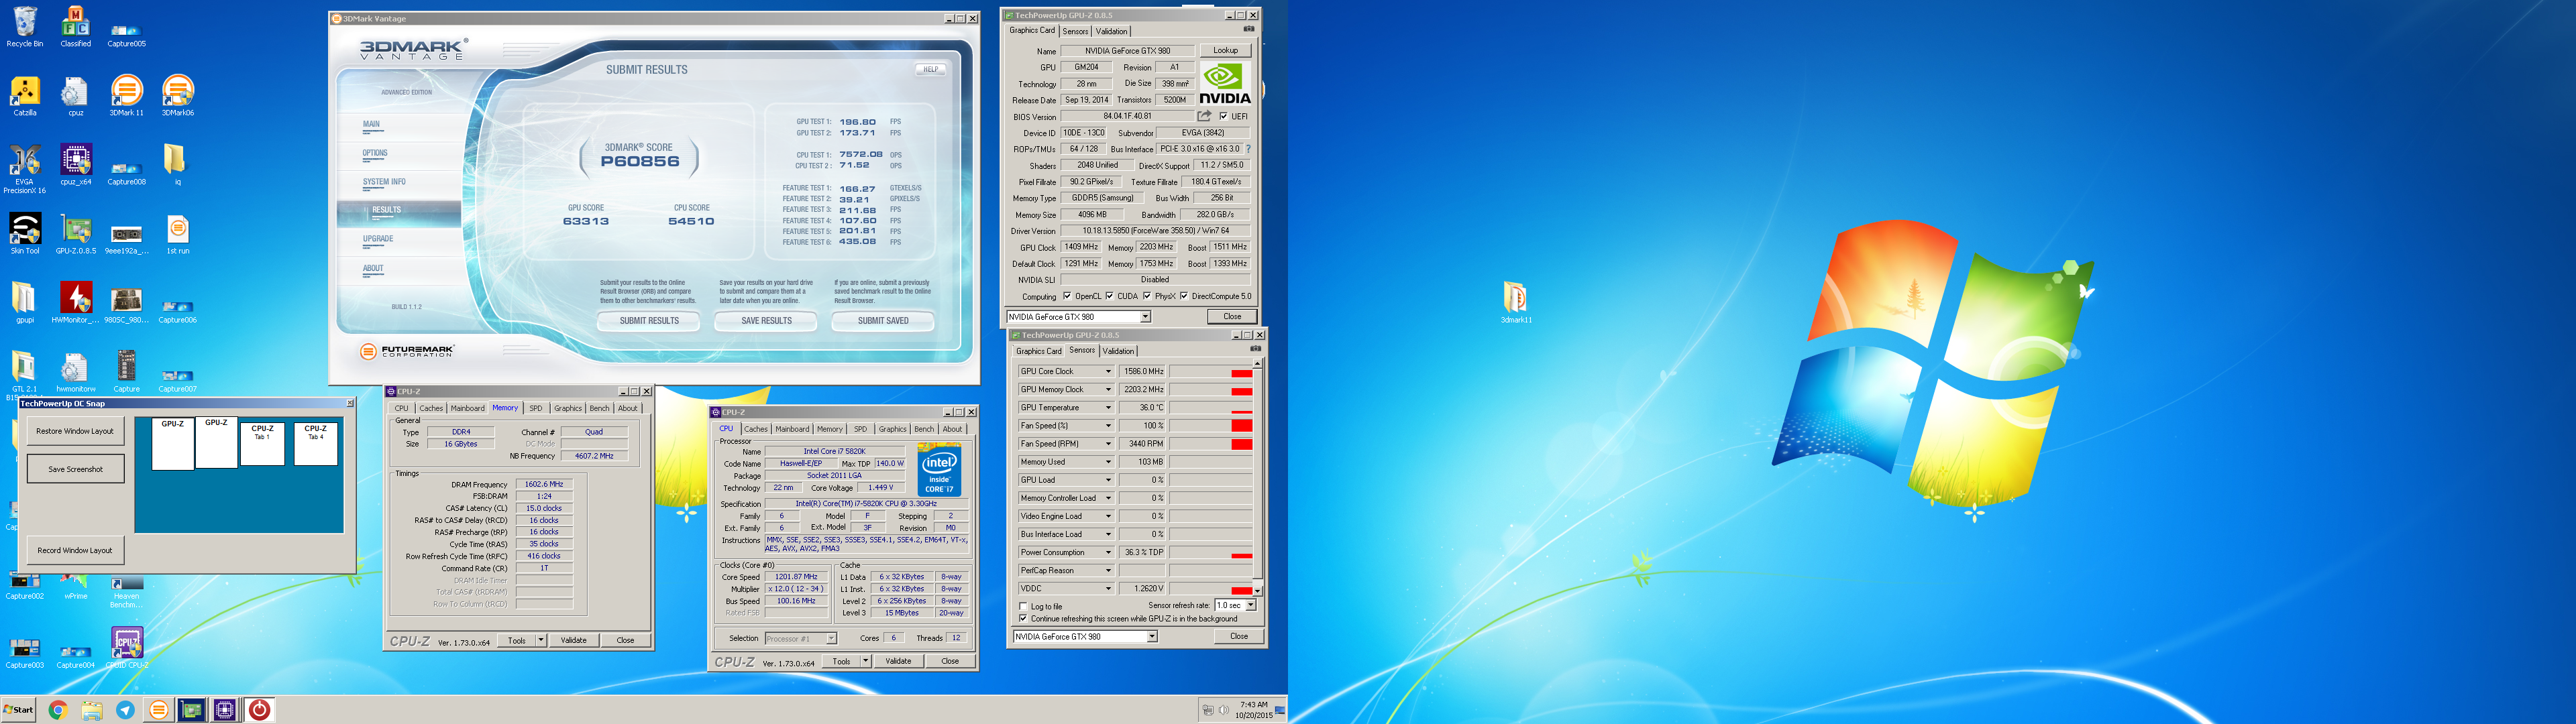Screen dimensions: 2576x724
Task: Click the Submit Saved button
Action: click(x=883, y=321)
